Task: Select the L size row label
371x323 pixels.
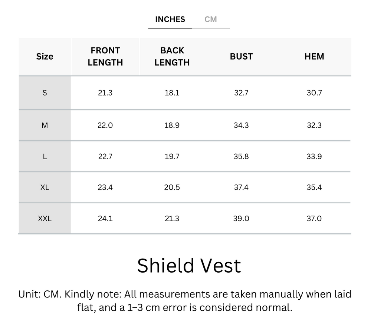Action: (x=45, y=156)
